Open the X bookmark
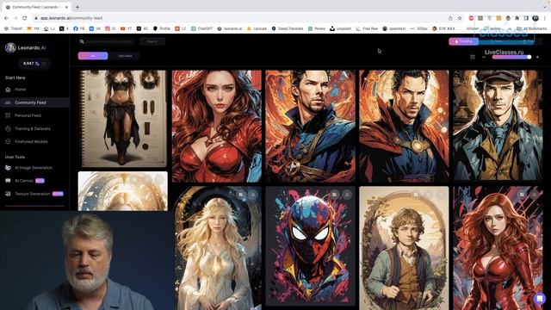The width and height of the screenshot is (551, 310). tap(64, 28)
